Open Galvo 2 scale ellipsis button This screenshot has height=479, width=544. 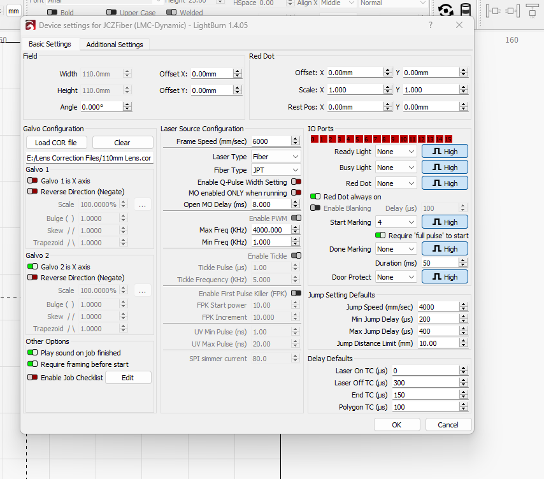[142, 290]
